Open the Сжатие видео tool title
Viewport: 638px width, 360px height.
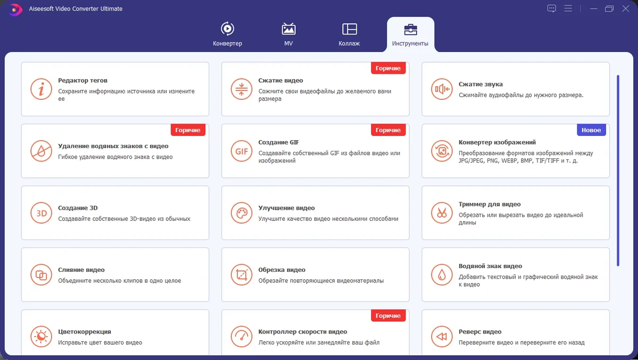click(281, 81)
